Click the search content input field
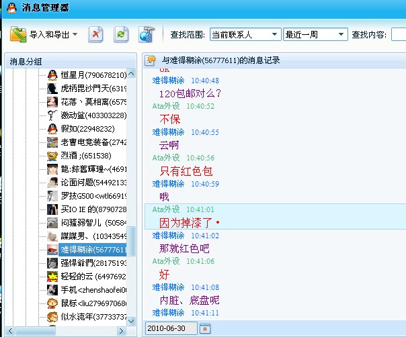The width and height of the screenshot is (406, 337). coord(398,34)
